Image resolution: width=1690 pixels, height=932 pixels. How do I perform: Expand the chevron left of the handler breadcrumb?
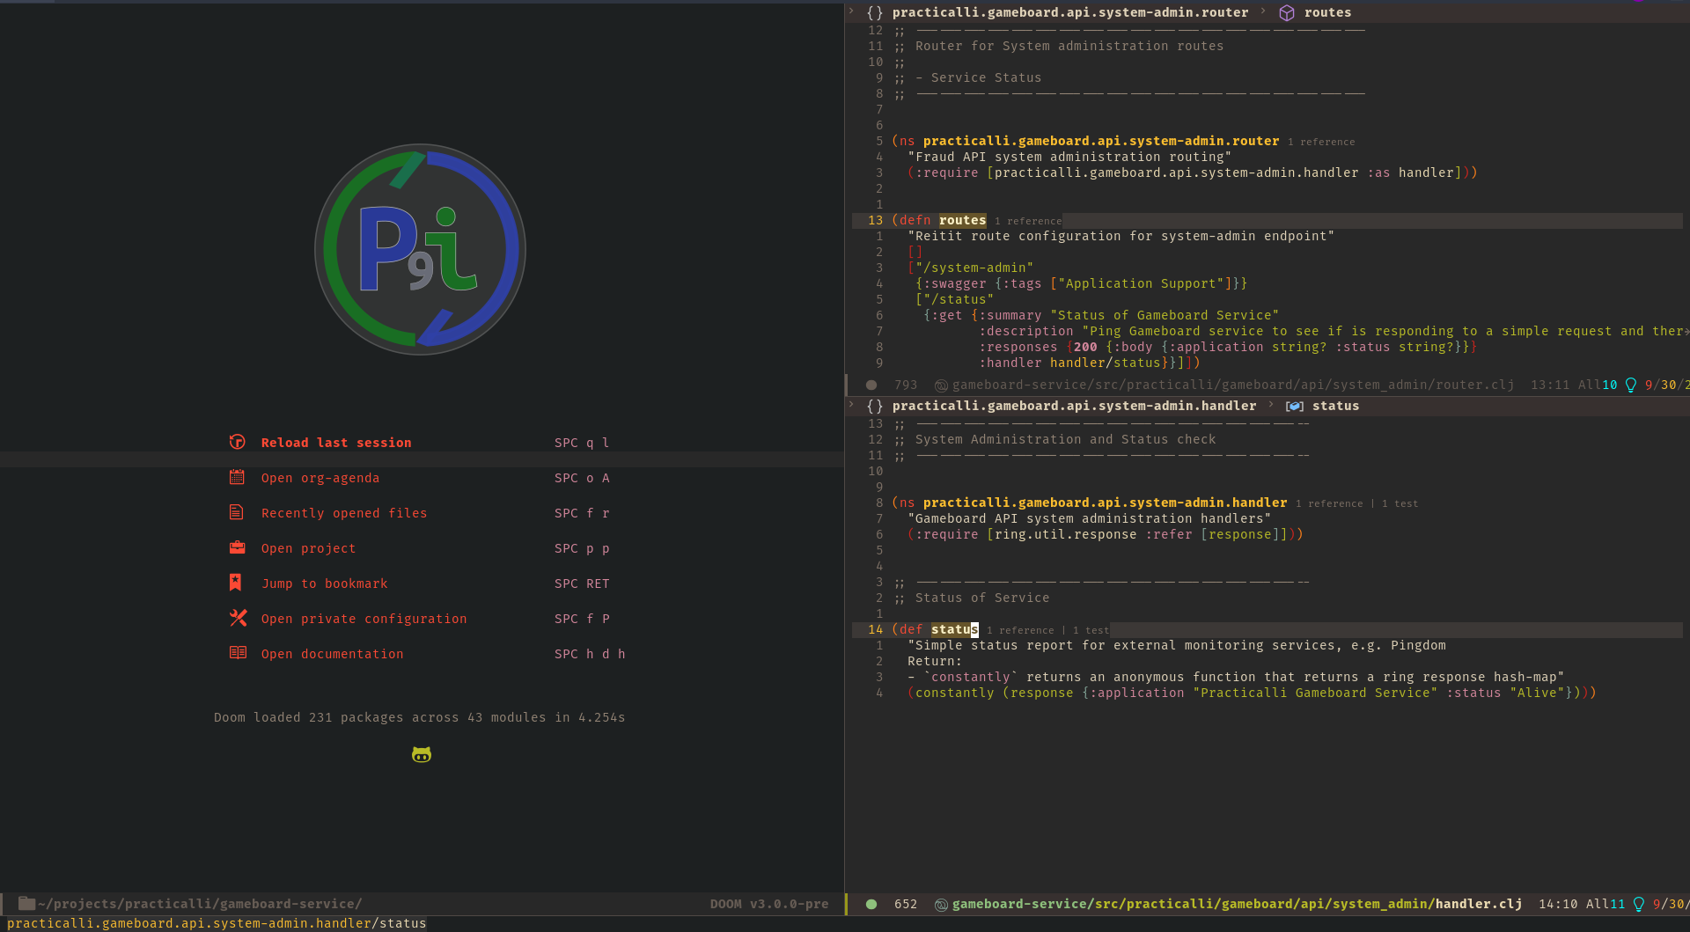click(x=850, y=405)
